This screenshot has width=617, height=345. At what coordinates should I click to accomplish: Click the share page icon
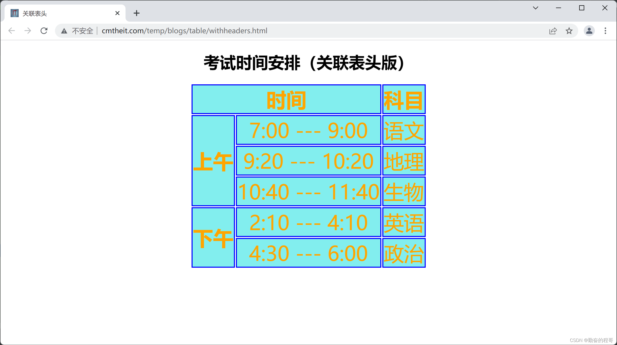coord(553,31)
